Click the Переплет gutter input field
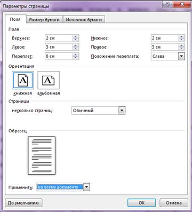This screenshot has height=212, width=192. point(59,56)
